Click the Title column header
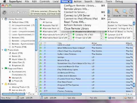Screen dimensions: 137x103 tap(74, 43)
